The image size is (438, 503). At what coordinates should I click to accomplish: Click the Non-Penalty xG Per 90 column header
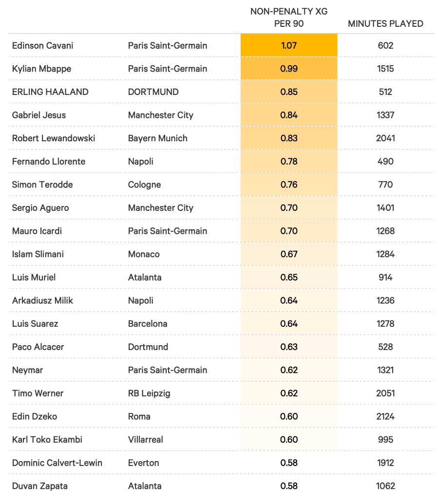(x=289, y=17)
